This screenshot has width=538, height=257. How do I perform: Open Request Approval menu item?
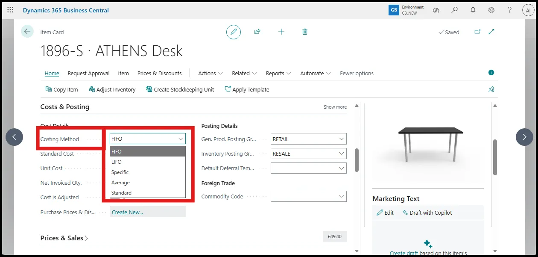click(x=88, y=73)
